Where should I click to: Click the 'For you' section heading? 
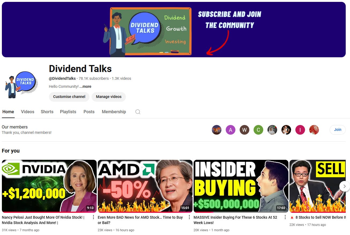point(11,151)
